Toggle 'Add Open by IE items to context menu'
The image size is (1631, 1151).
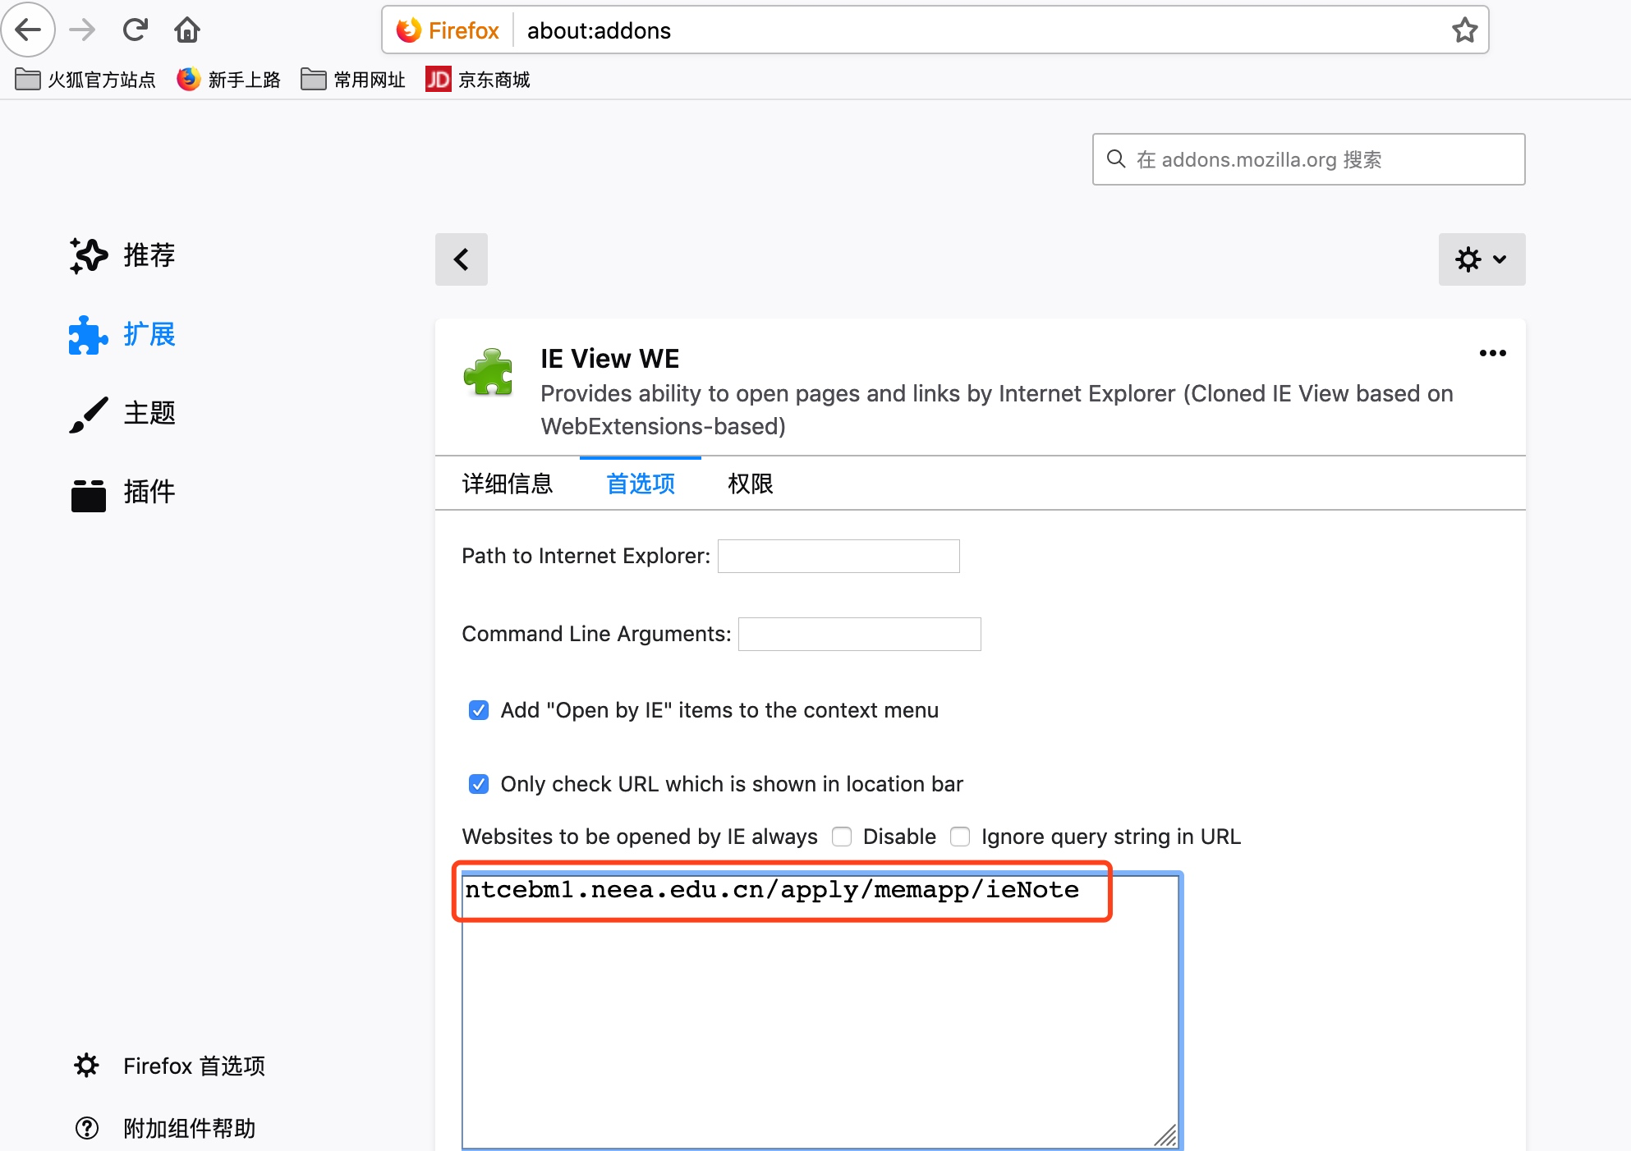[x=479, y=710]
